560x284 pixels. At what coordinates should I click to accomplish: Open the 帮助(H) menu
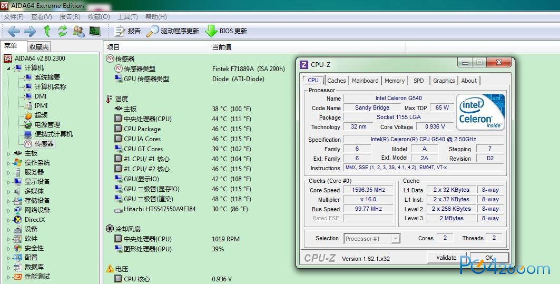(156, 17)
